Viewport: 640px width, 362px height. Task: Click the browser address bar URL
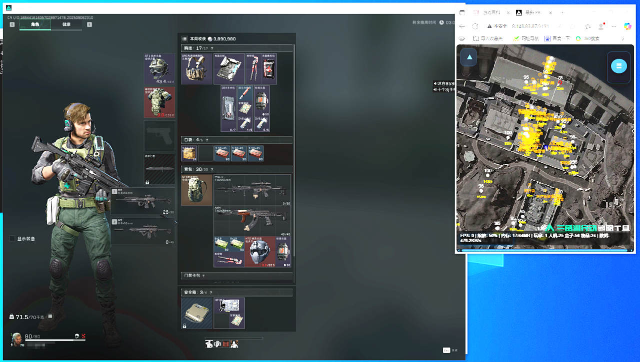530,26
